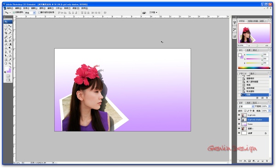Screen dimensions: 276x168
Task: Select the History Brush tool
Action: tap(10, 40)
